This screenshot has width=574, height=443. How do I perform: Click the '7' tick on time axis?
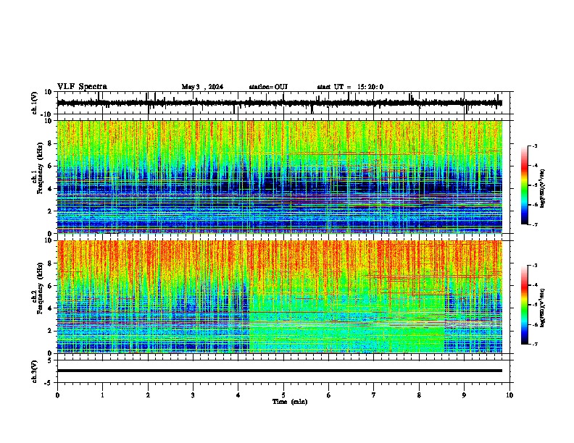point(374,395)
